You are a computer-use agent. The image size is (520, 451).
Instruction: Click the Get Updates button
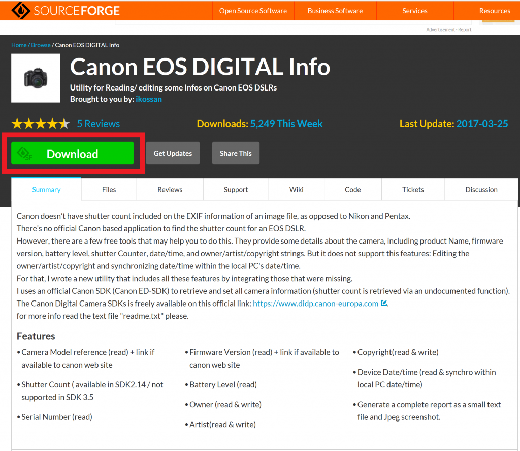(x=173, y=153)
